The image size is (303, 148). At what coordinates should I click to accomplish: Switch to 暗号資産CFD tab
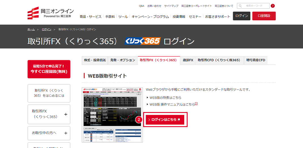pos(256,60)
